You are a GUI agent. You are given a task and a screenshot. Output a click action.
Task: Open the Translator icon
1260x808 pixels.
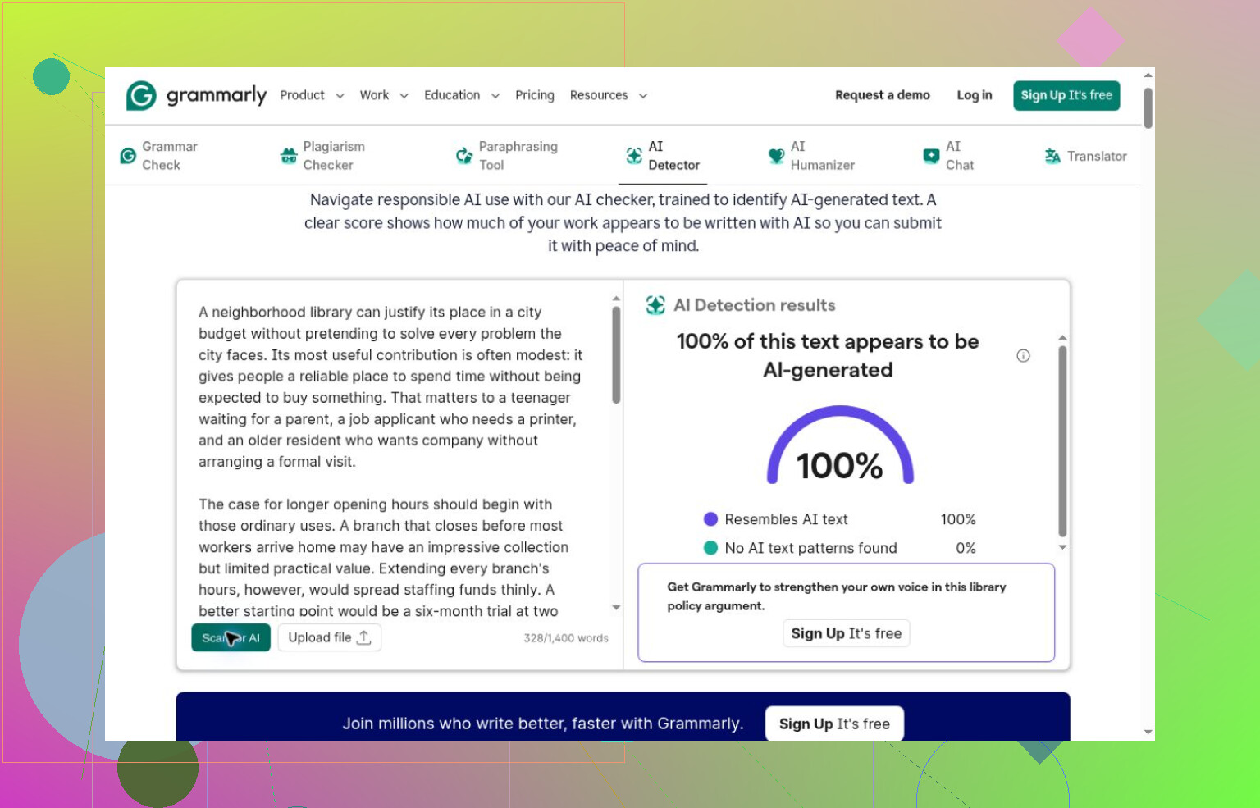click(x=1052, y=156)
